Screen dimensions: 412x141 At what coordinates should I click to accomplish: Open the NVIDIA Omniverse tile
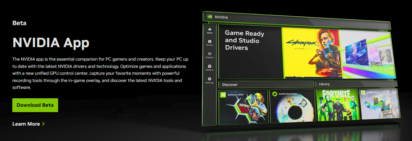[292, 106]
